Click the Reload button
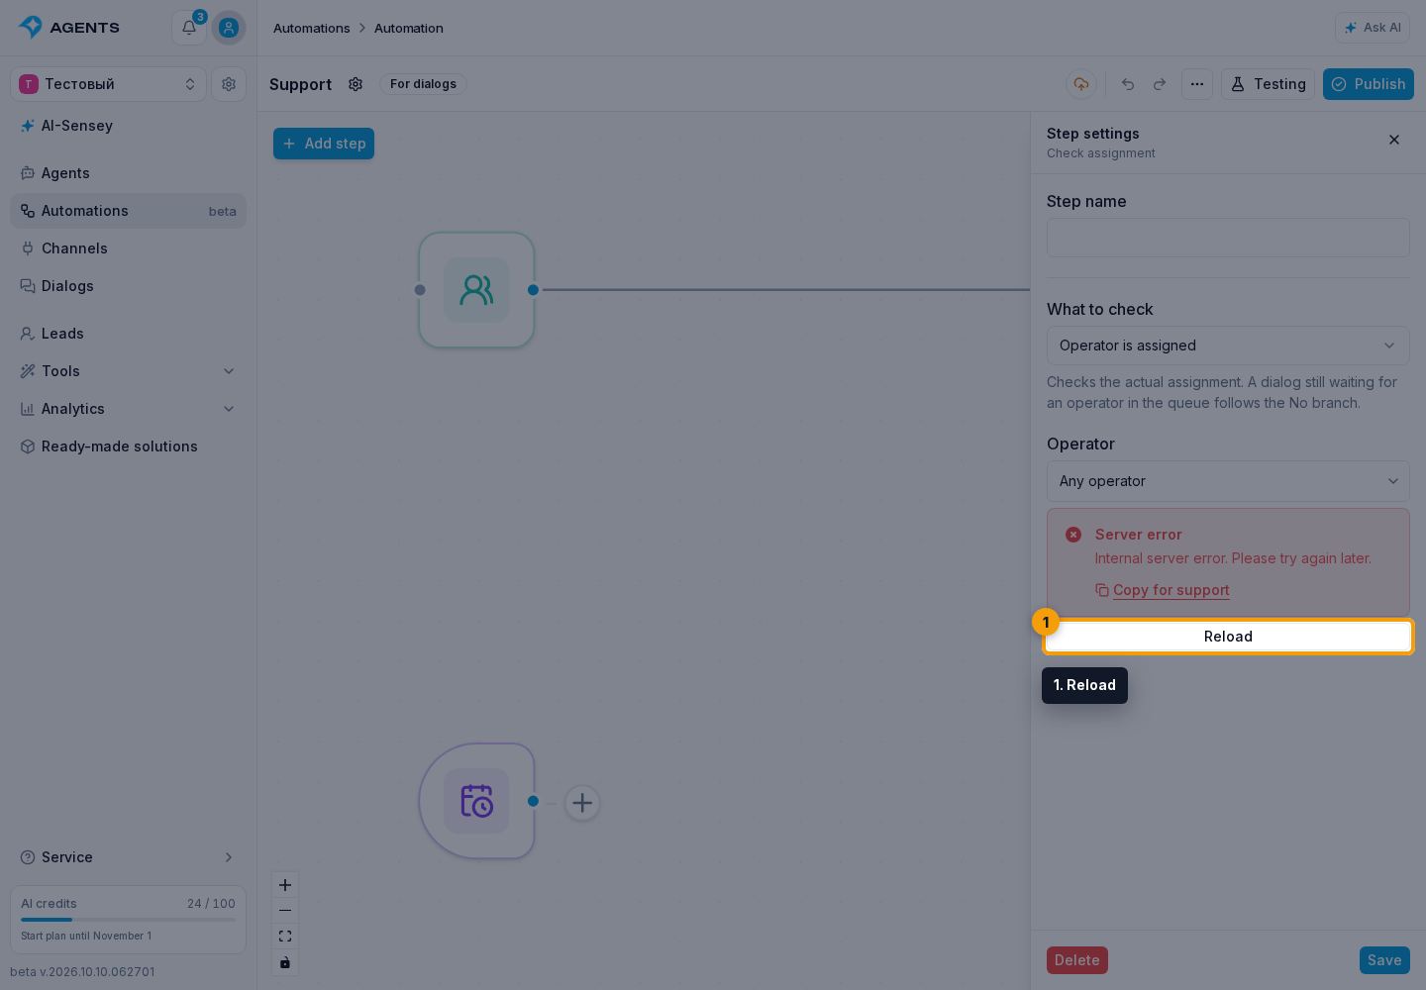1426x990 pixels. pyautogui.click(x=1228, y=637)
